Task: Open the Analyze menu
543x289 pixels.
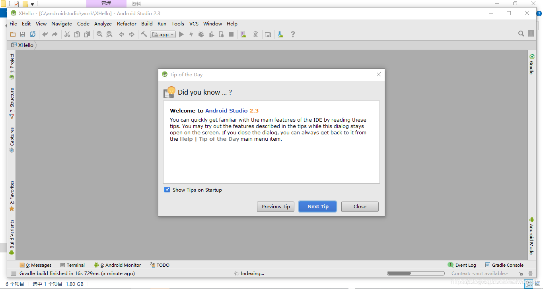Action: coord(103,24)
